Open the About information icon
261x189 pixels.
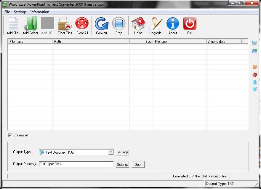tap(172, 24)
